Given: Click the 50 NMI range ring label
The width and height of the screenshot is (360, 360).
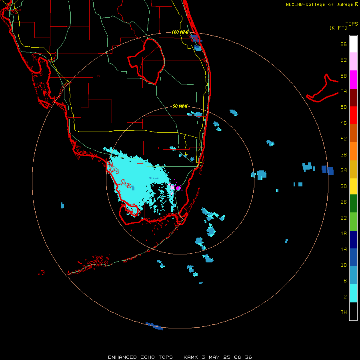Looking at the screenshot, I should coord(180,106).
